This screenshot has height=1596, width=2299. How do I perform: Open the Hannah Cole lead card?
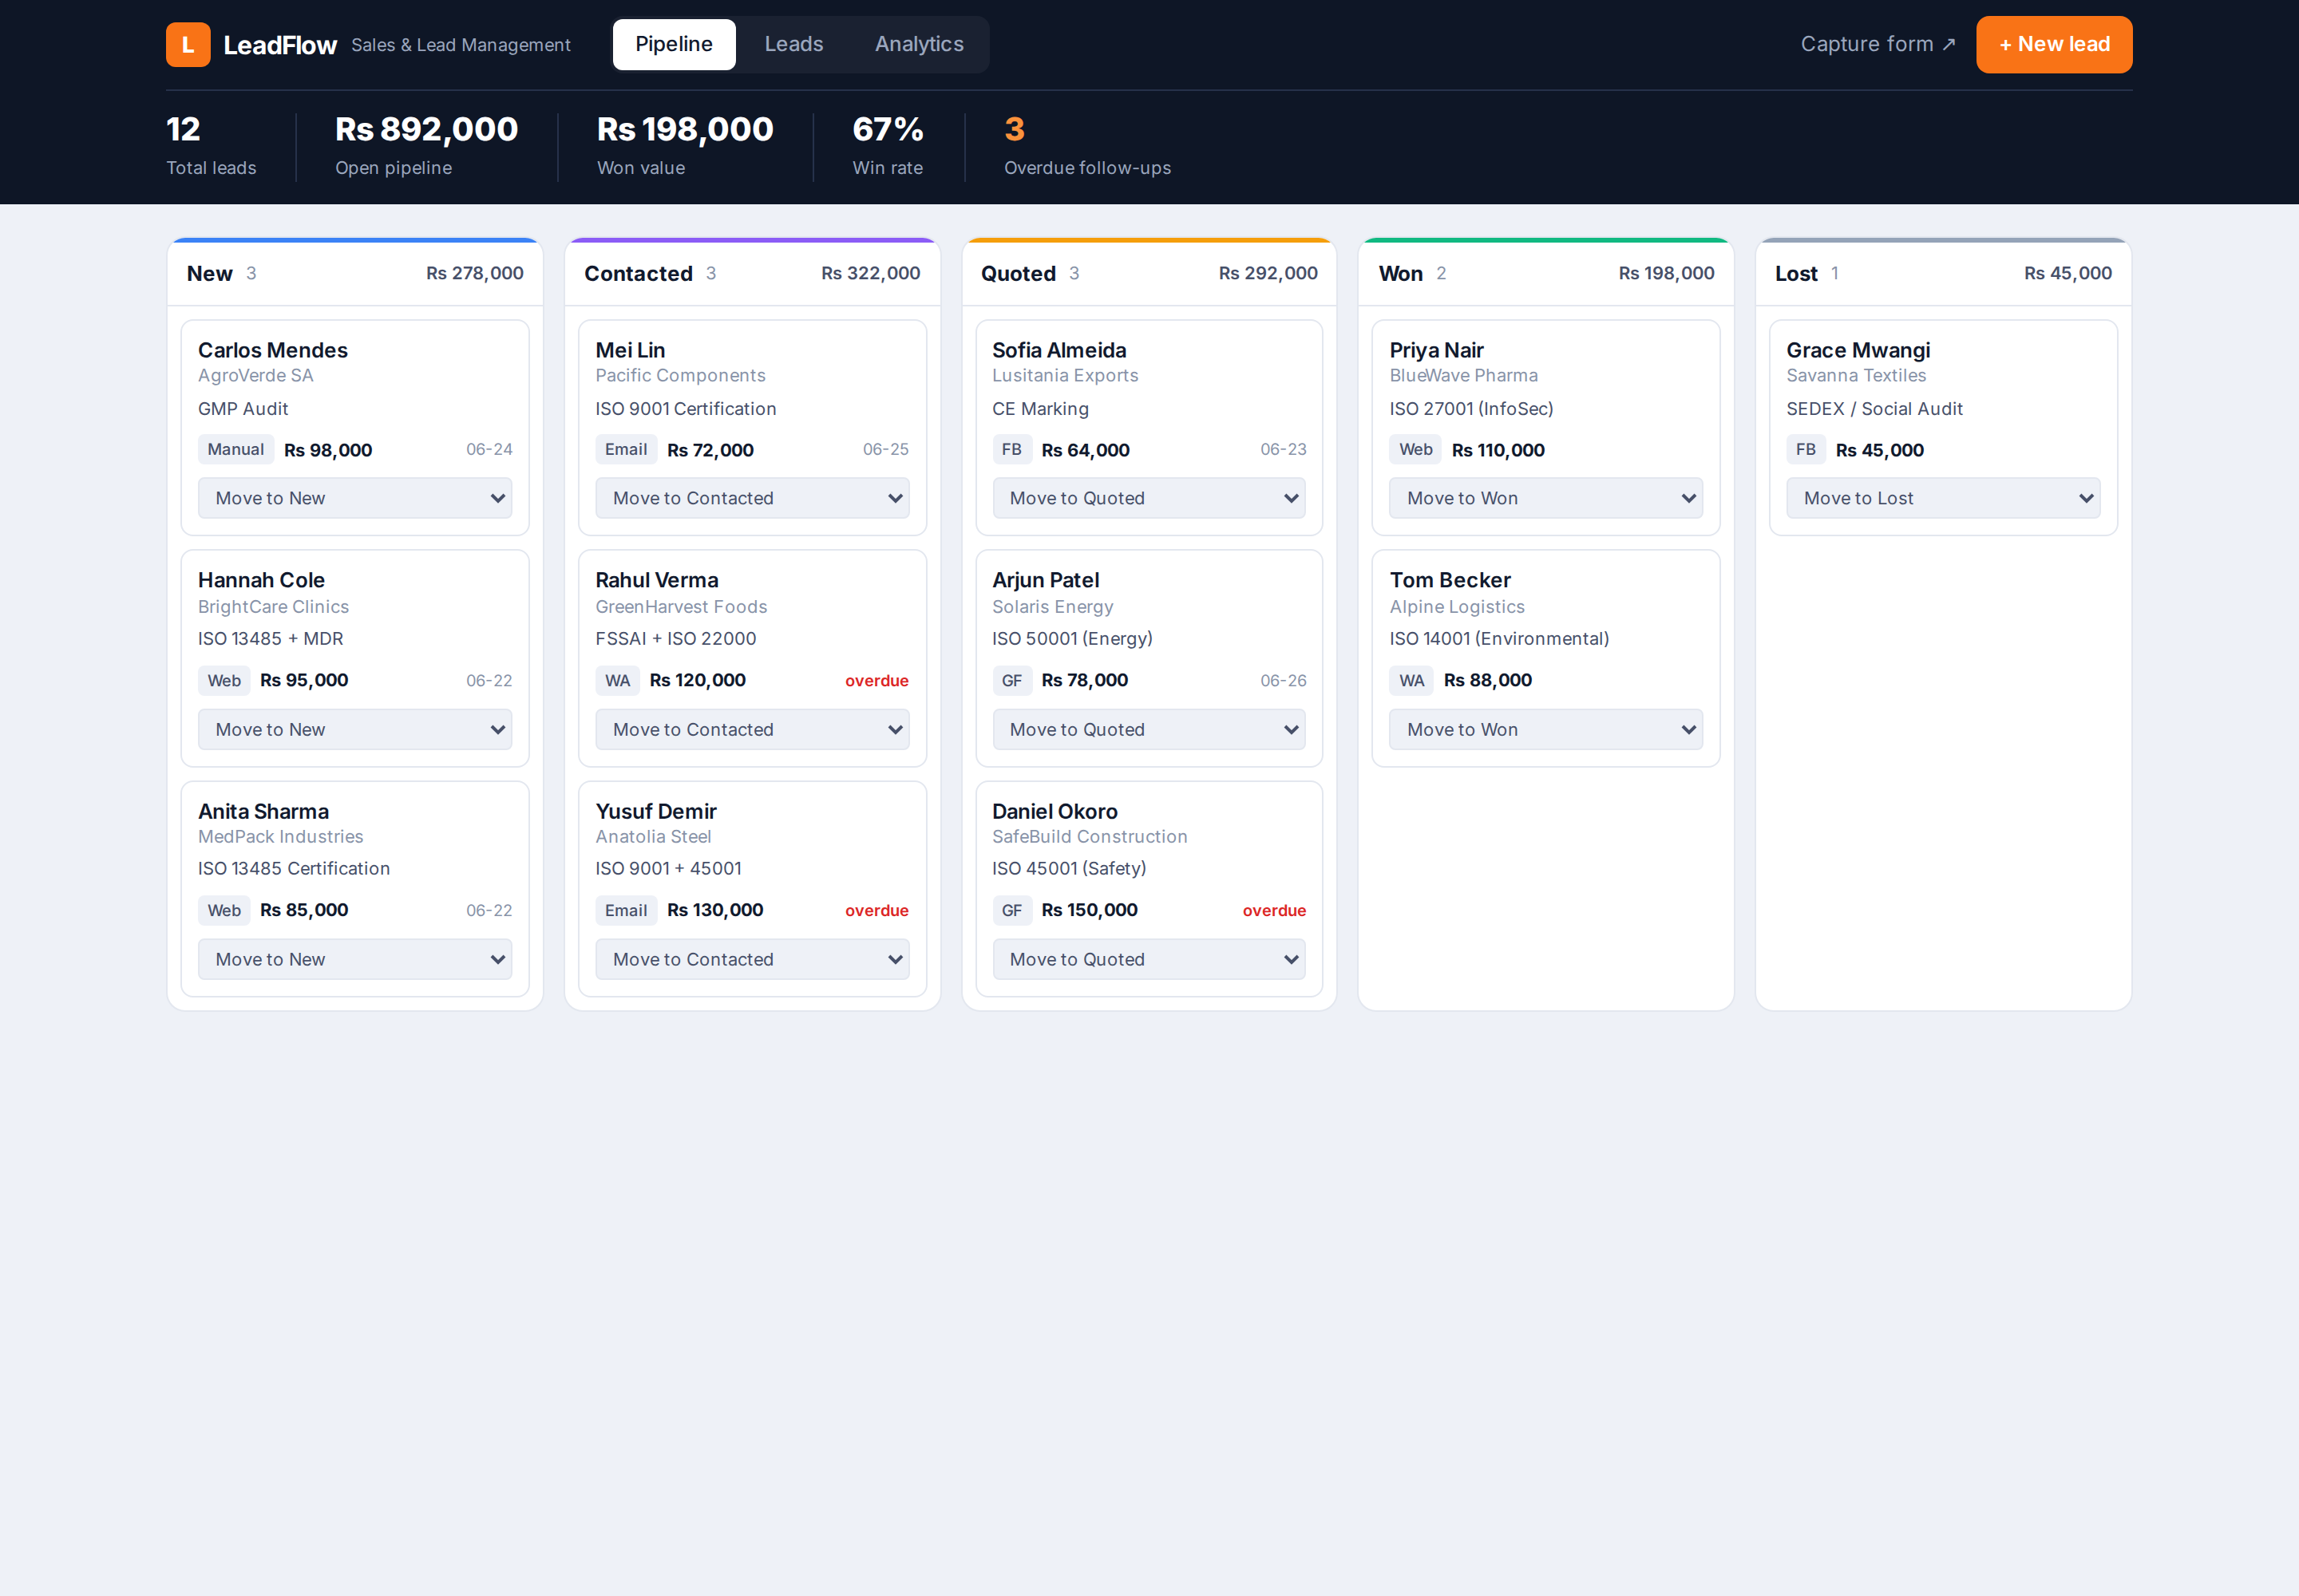click(x=355, y=658)
